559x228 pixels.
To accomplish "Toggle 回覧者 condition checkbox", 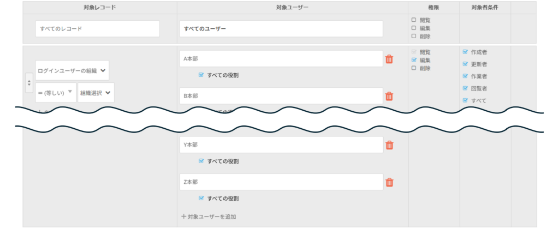I will pyautogui.click(x=465, y=88).
